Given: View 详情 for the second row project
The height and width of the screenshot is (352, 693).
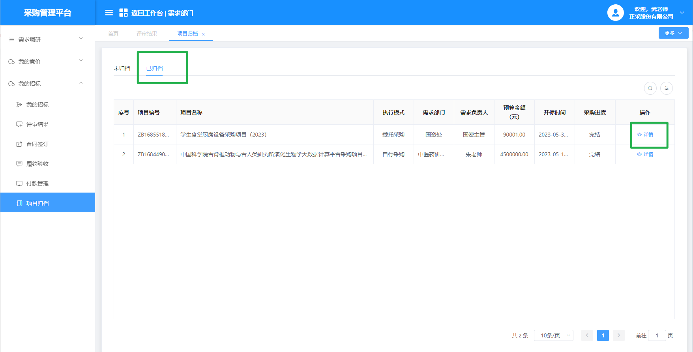Looking at the screenshot, I should click(x=645, y=154).
